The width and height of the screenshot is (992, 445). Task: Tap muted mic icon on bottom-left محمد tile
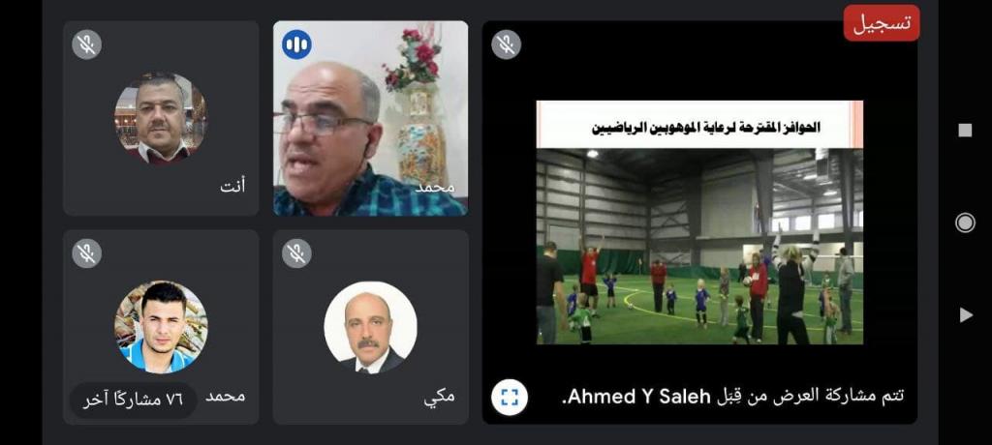pyautogui.click(x=86, y=252)
